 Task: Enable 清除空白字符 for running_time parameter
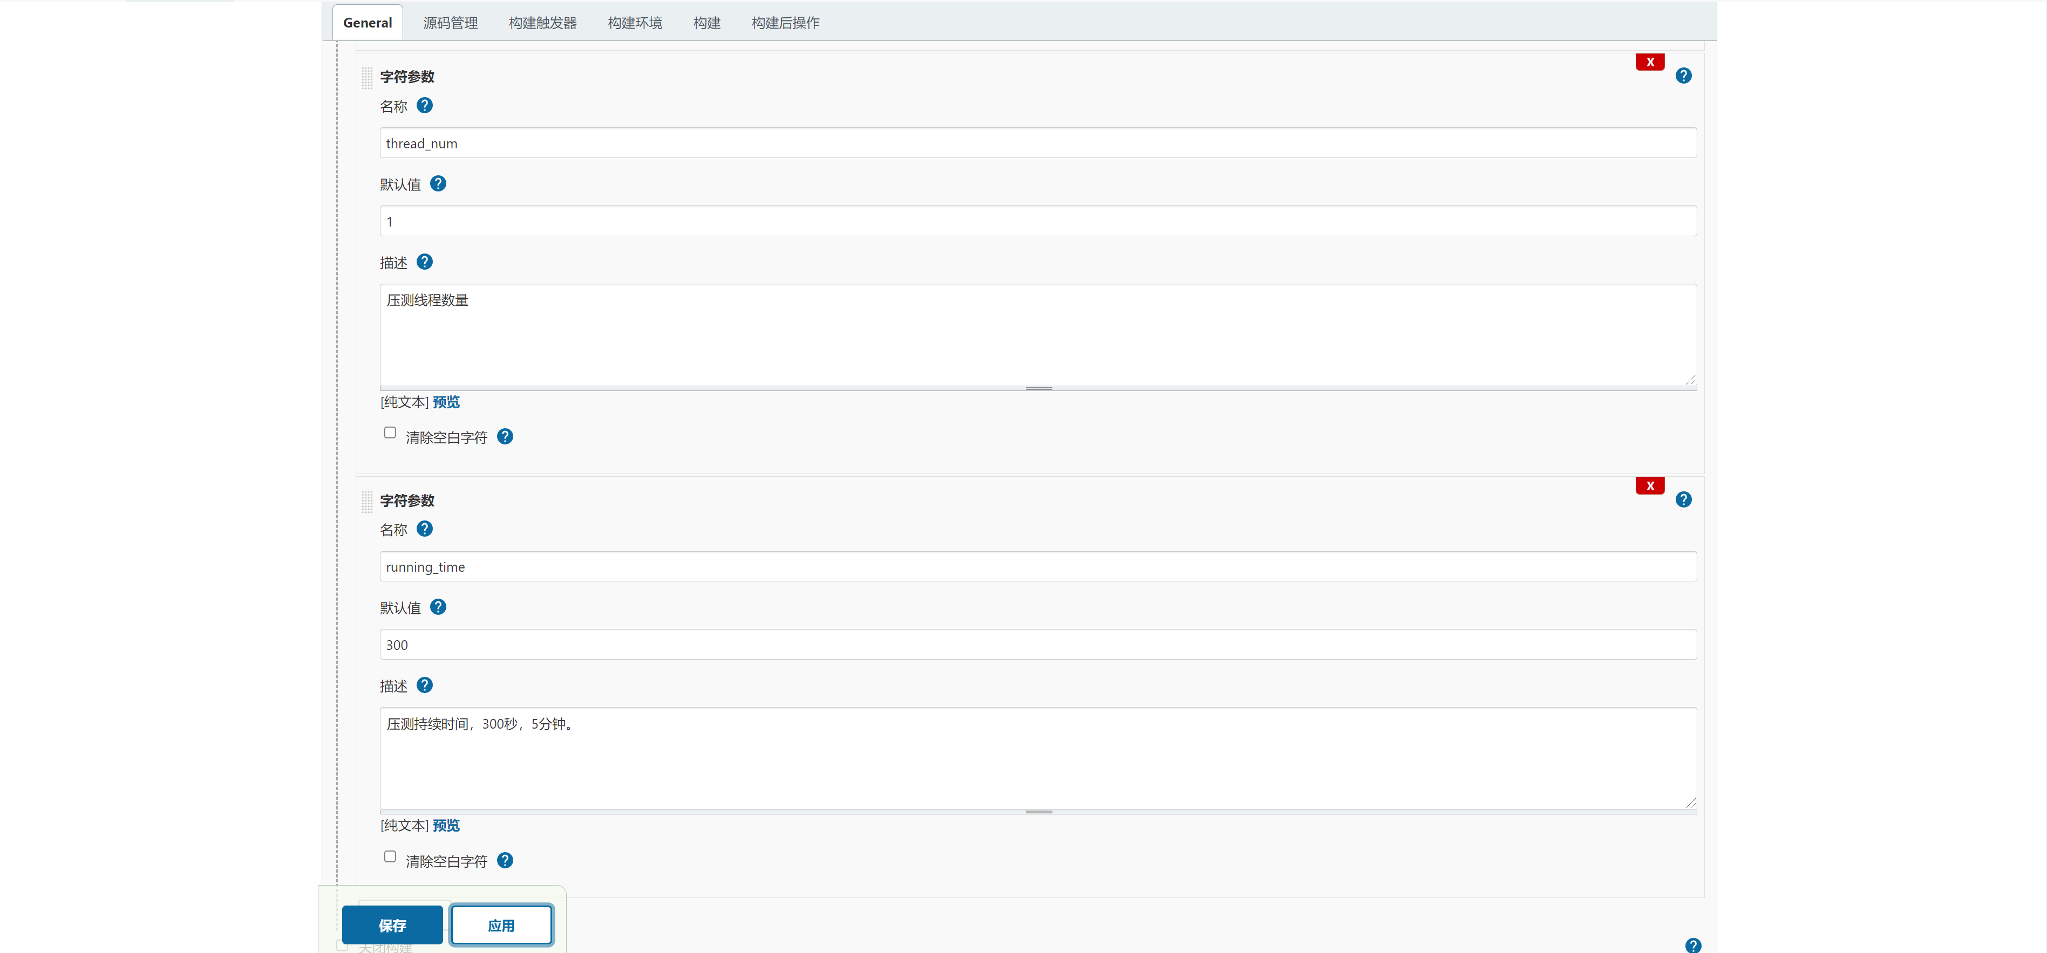tap(390, 856)
